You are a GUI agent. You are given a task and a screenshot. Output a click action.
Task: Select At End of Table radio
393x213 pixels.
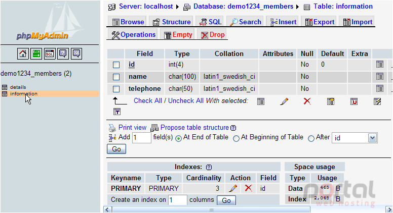click(178, 139)
